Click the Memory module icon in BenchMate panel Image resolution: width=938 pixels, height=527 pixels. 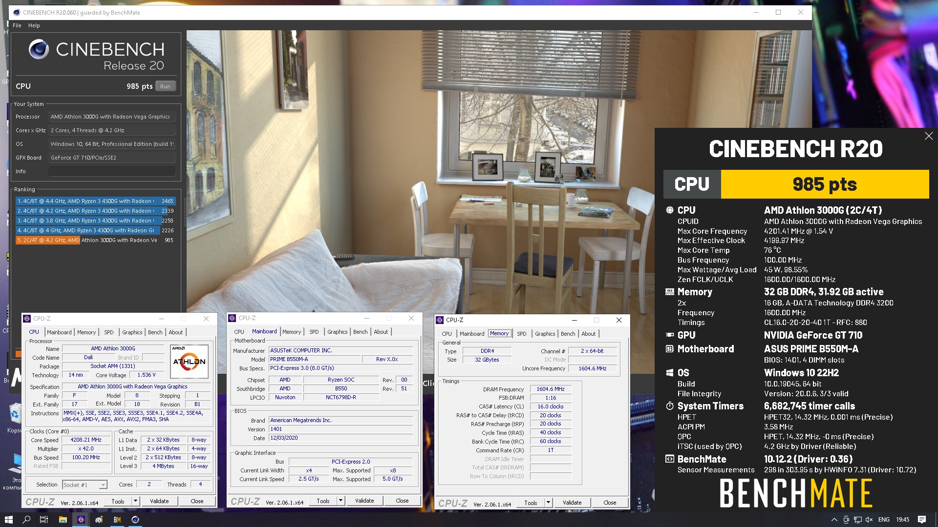[x=670, y=292]
